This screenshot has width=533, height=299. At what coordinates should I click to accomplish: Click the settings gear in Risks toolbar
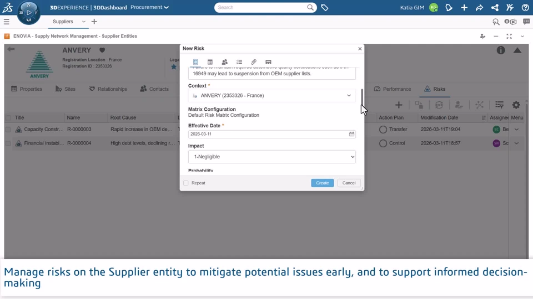[x=516, y=105]
